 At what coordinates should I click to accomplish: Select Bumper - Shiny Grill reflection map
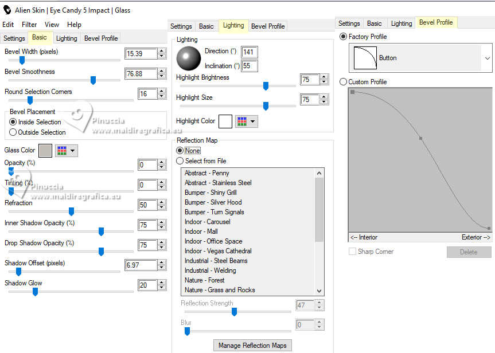pyautogui.click(x=211, y=193)
